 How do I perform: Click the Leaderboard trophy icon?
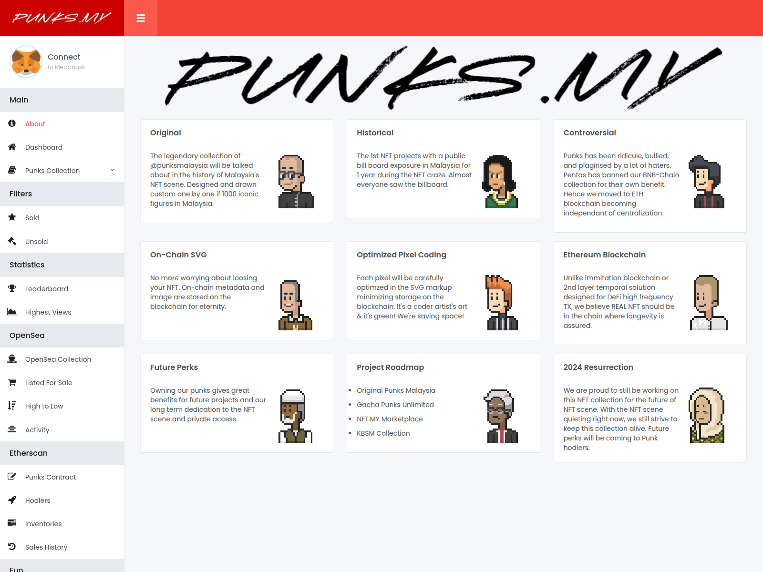pos(12,288)
